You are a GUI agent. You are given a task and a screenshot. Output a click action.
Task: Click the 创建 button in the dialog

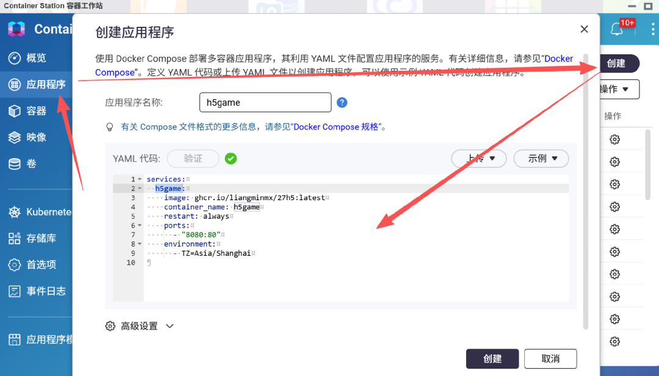492,359
